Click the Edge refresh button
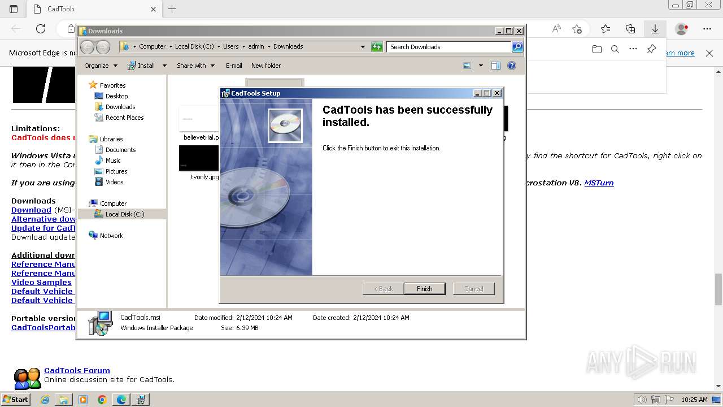The width and height of the screenshot is (723, 407). (x=41, y=29)
